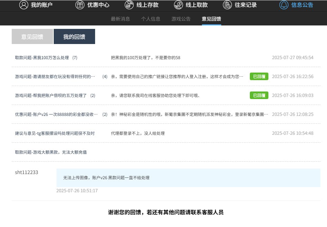327x227 pixels.
Task: Go to the 游戏公告 tab
Action: point(181,19)
